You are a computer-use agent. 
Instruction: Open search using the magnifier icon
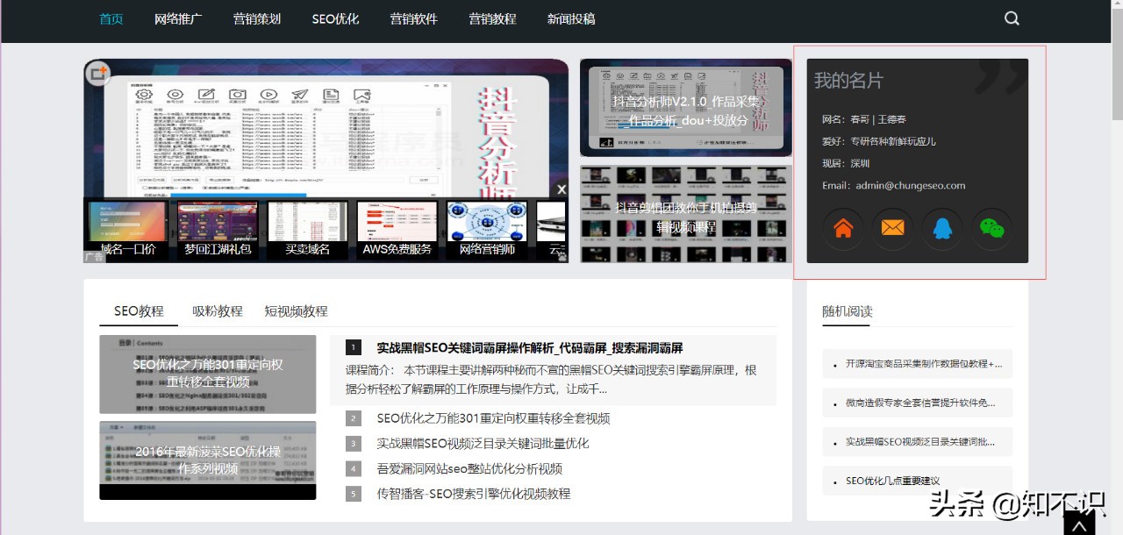tap(1011, 18)
